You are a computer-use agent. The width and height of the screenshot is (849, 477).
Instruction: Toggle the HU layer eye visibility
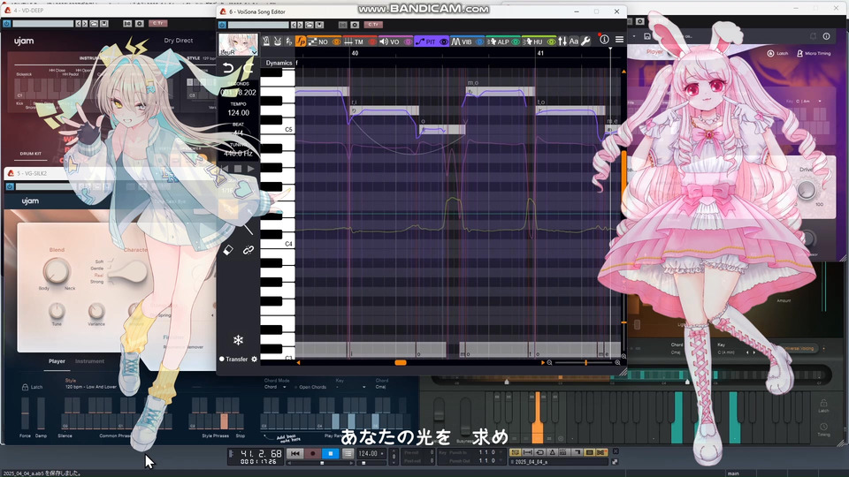pyautogui.click(x=551, y=42)
